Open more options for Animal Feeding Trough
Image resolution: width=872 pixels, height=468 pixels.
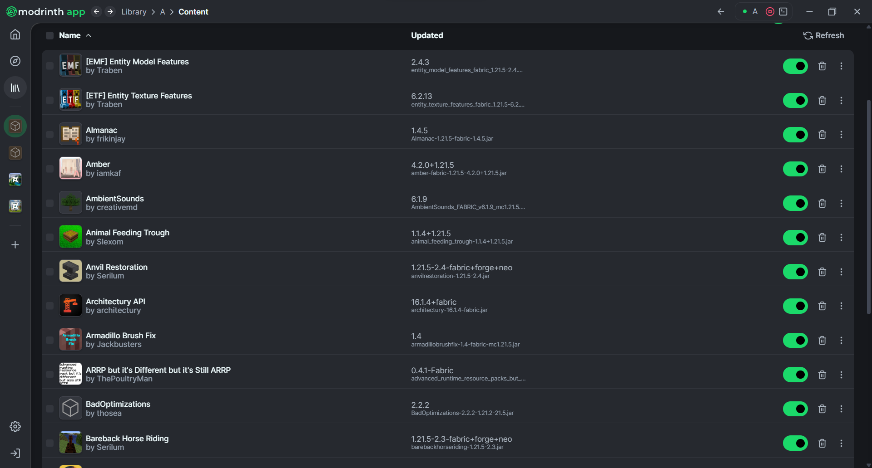[841, 238]
